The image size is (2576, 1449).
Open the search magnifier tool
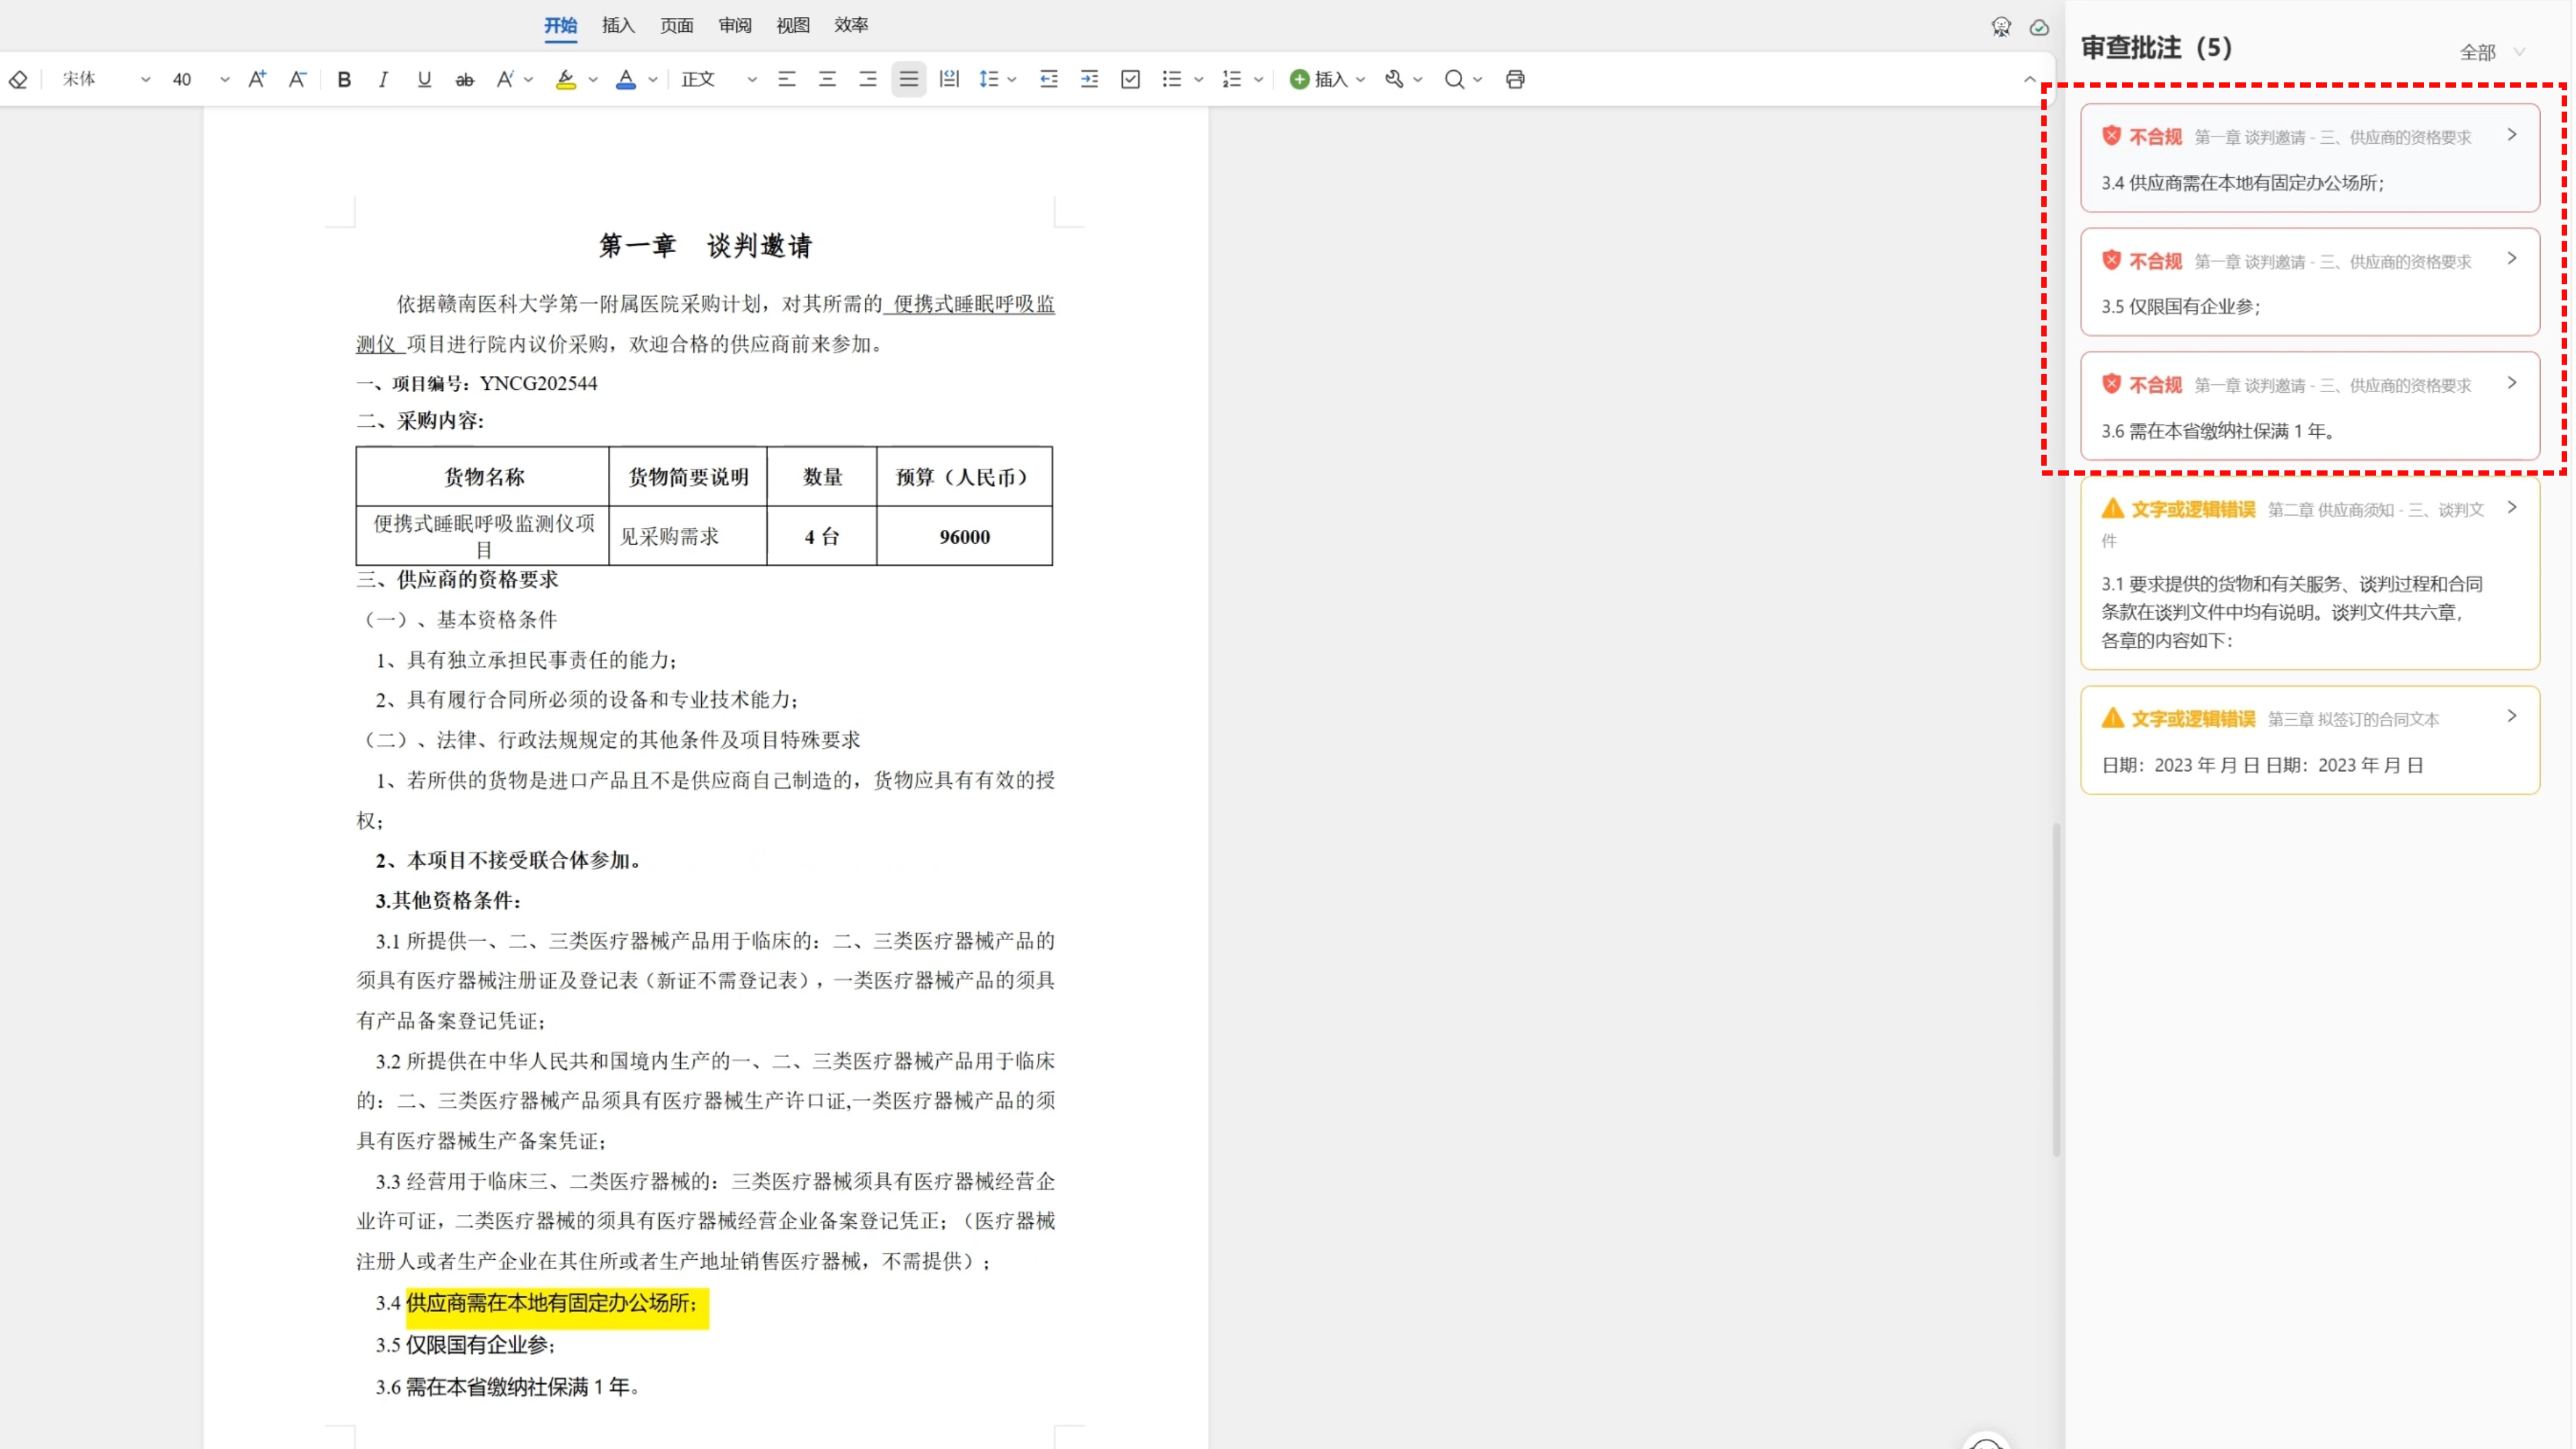(1454, 79)
